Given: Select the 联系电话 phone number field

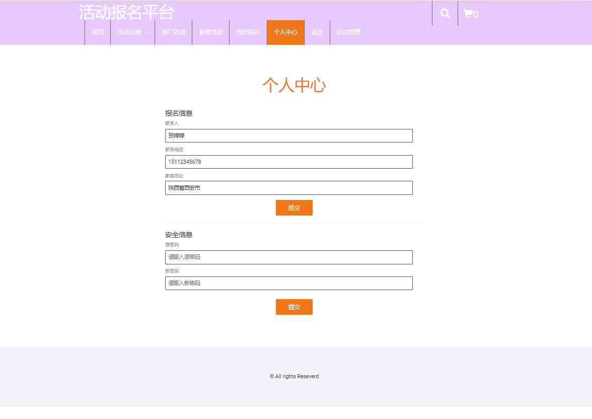Looking at the screenshot, I should 288,162.
